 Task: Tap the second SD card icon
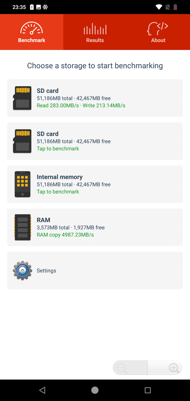22,141
